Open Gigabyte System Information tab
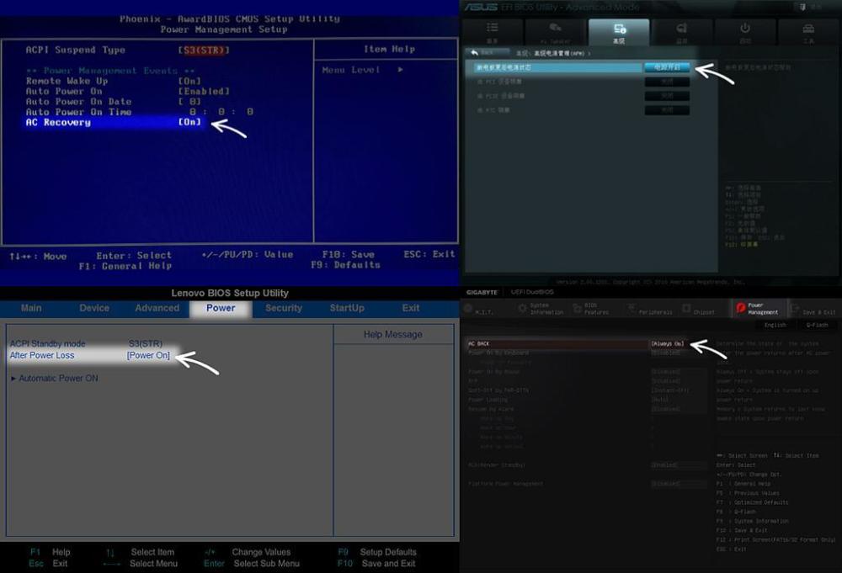 point(540,309)
